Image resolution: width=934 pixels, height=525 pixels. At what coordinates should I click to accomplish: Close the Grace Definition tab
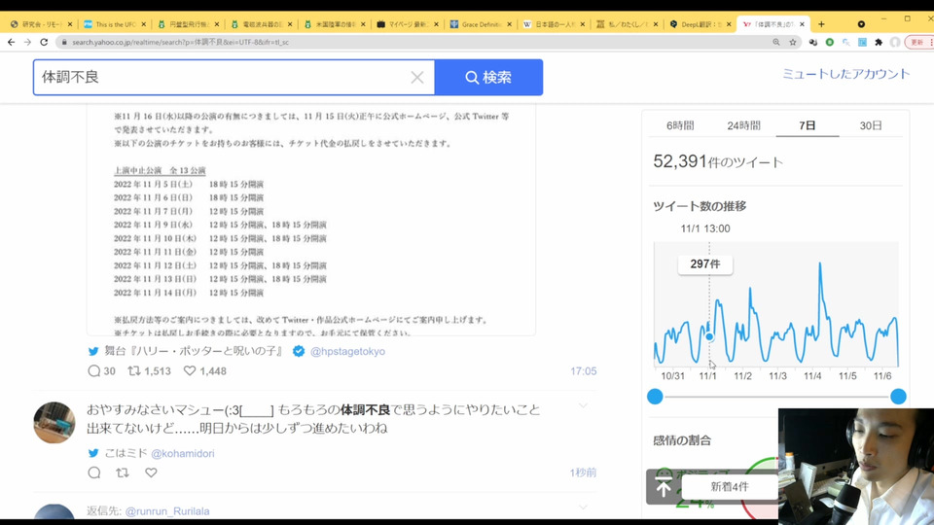509,24
